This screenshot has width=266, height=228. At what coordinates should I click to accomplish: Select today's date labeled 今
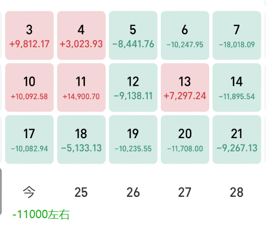tap(29, 192)
